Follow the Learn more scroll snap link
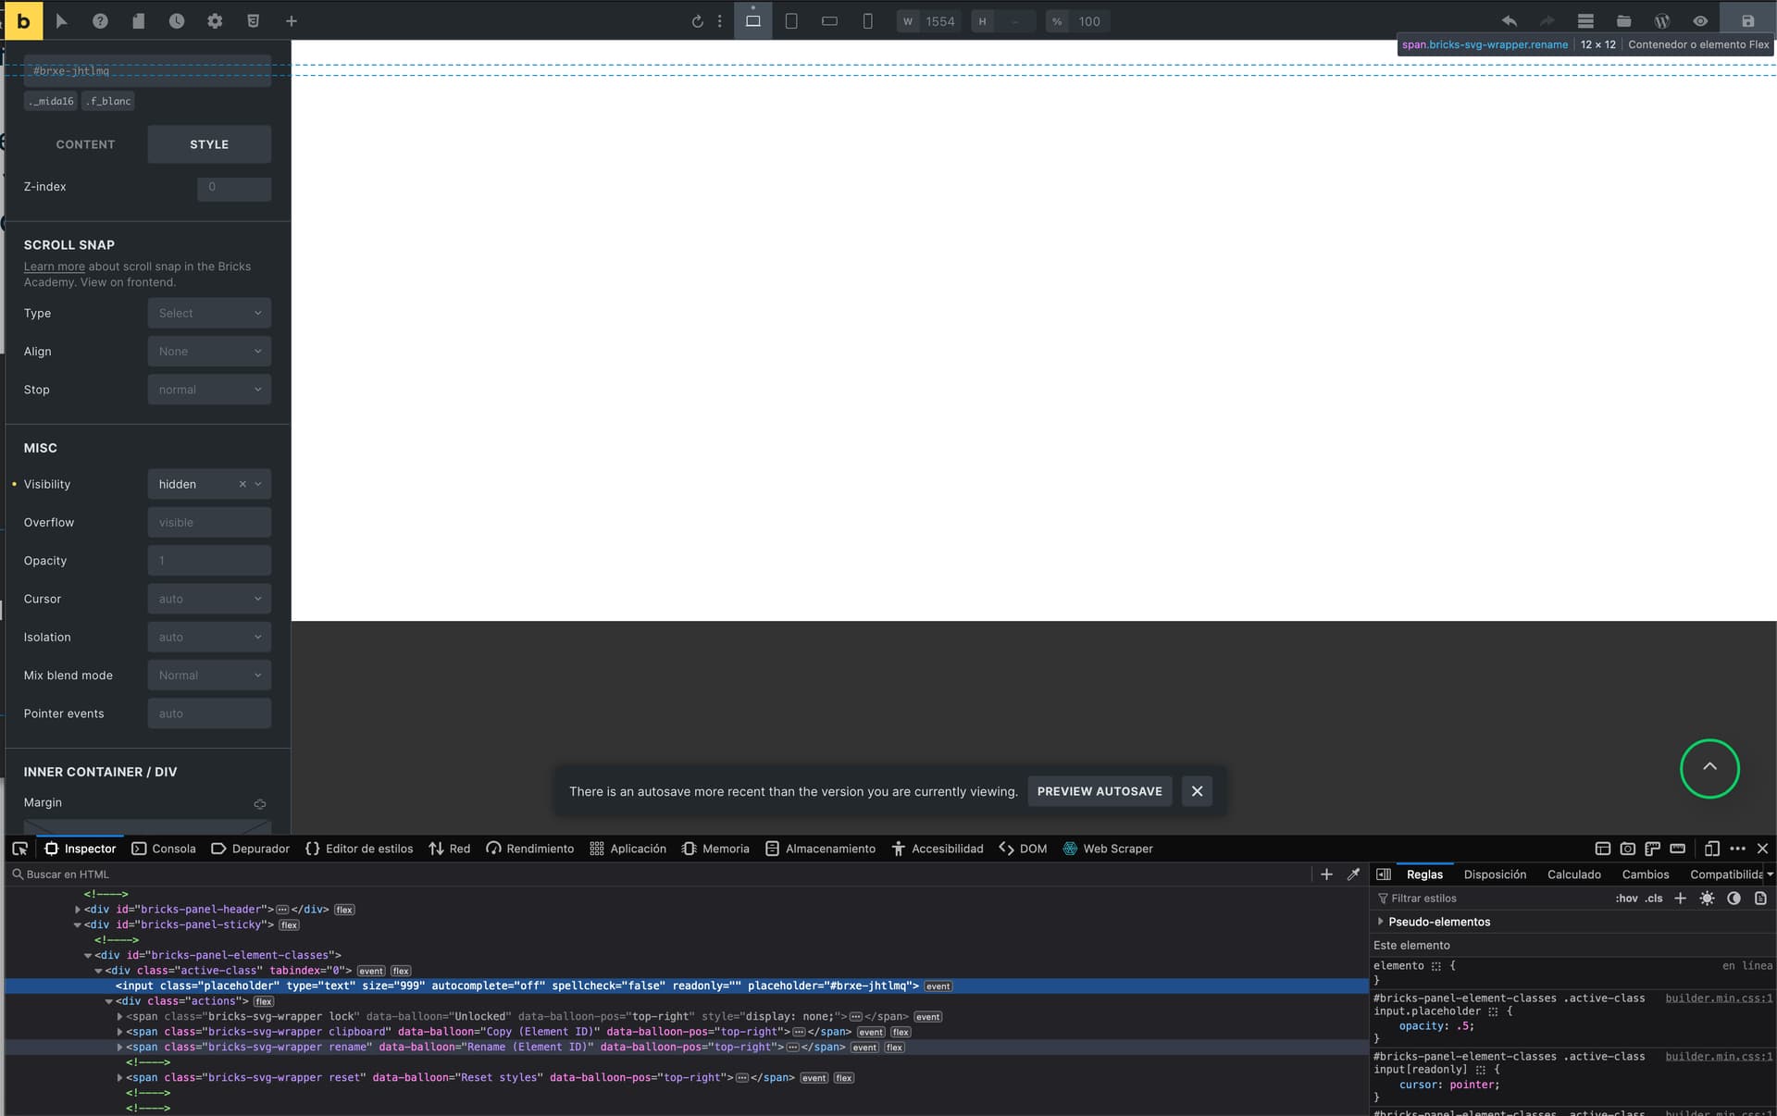The width and height of the screenshot is (1777, 1116). pyautogui.click(x=54, y=267)
